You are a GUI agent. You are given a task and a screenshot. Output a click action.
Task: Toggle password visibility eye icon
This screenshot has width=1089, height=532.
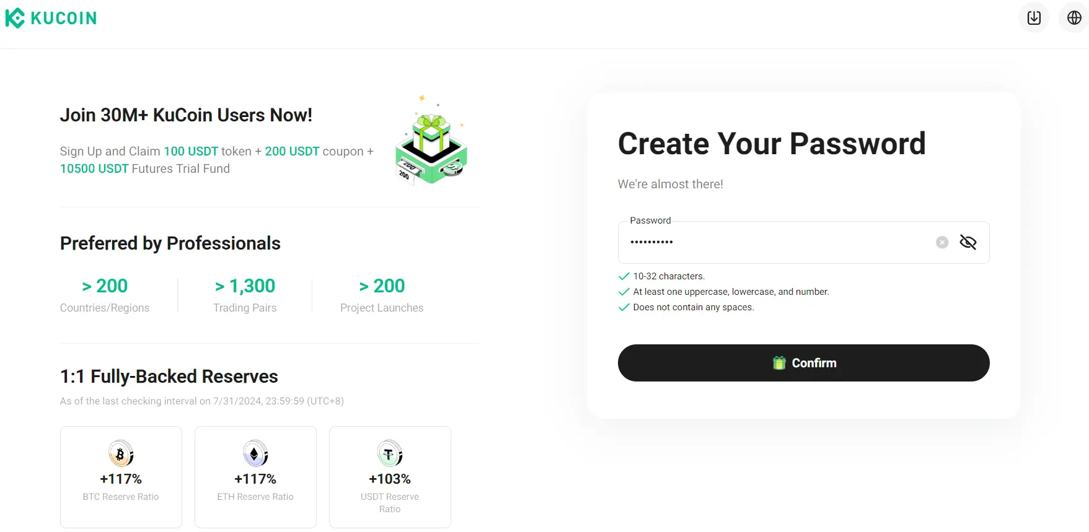968,242
